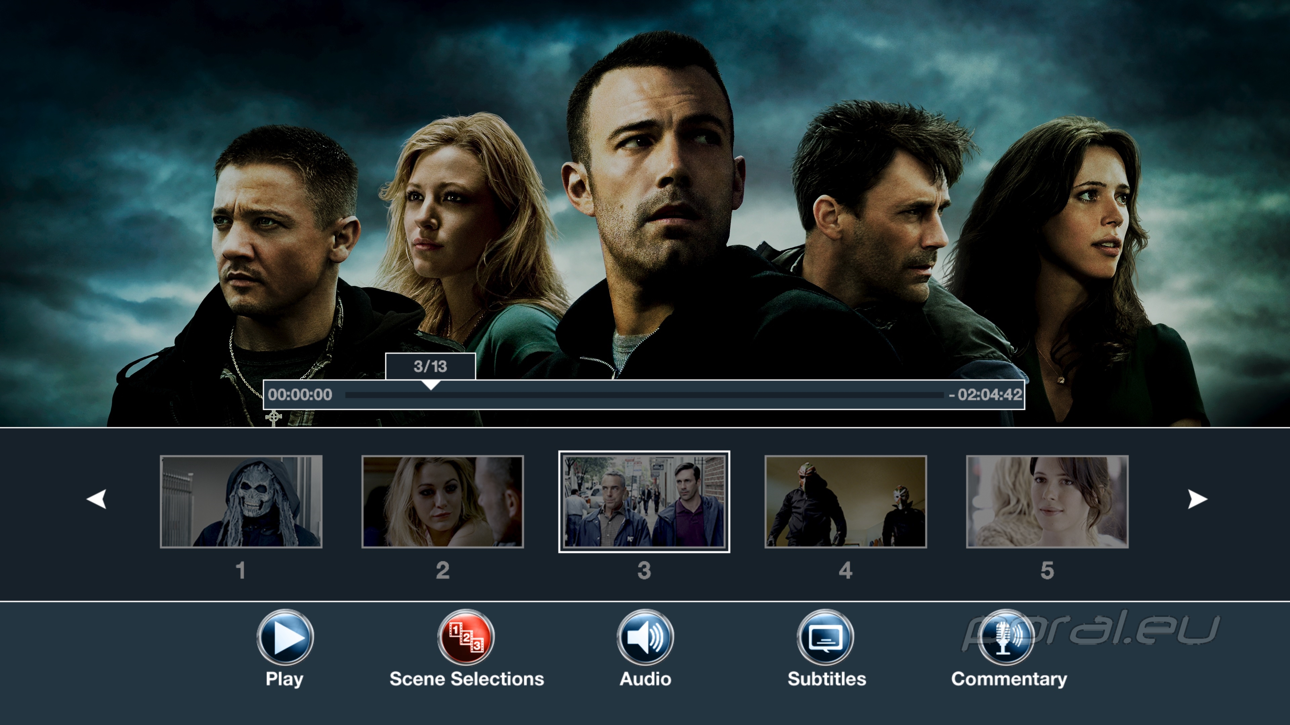Choose scene 5 thumbnail
This screenshot has height=725, width=1290.
(x=1047, y=501)
